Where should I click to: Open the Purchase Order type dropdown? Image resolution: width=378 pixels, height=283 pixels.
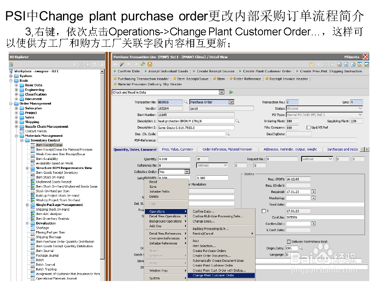click(231, 101)
